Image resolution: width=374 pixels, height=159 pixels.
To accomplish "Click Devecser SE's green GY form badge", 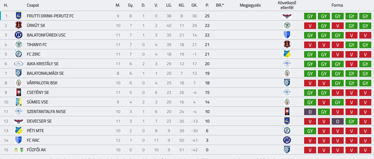I will point(352,121).
